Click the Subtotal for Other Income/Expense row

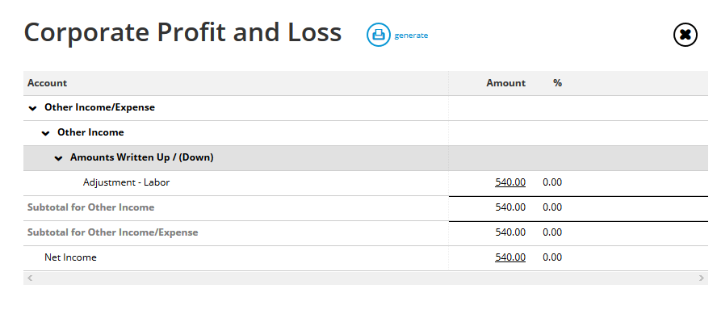coord(365,233)
